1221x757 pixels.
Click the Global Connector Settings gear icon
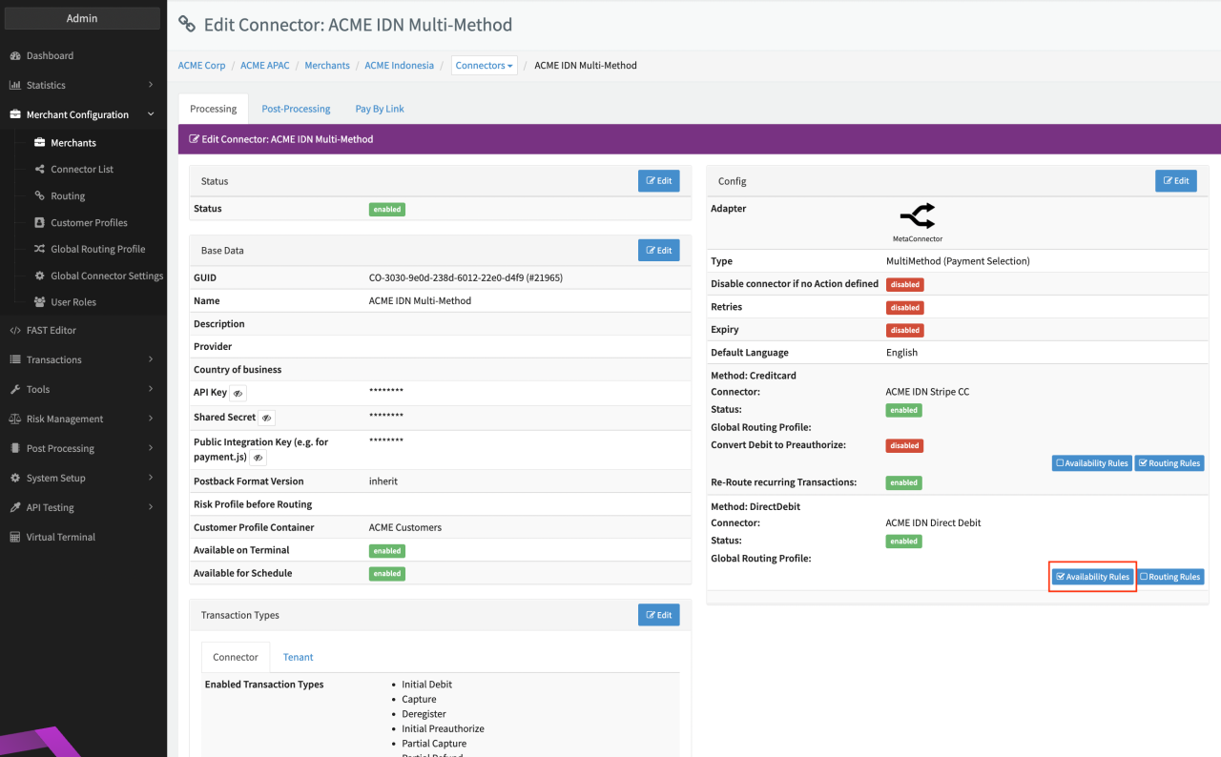pyautogui.click(x=39, y=276)
